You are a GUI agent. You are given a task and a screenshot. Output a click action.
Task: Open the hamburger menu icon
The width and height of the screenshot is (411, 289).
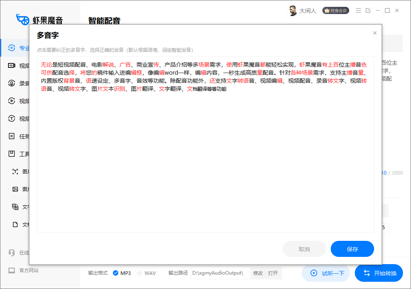click(358, 10)
